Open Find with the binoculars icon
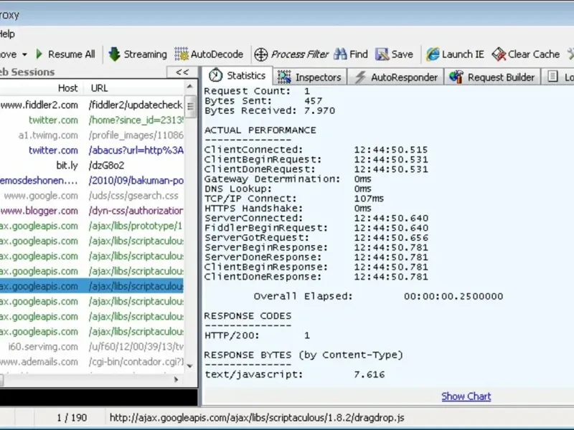This screenshot has height=430, width=574. [351, 54]
